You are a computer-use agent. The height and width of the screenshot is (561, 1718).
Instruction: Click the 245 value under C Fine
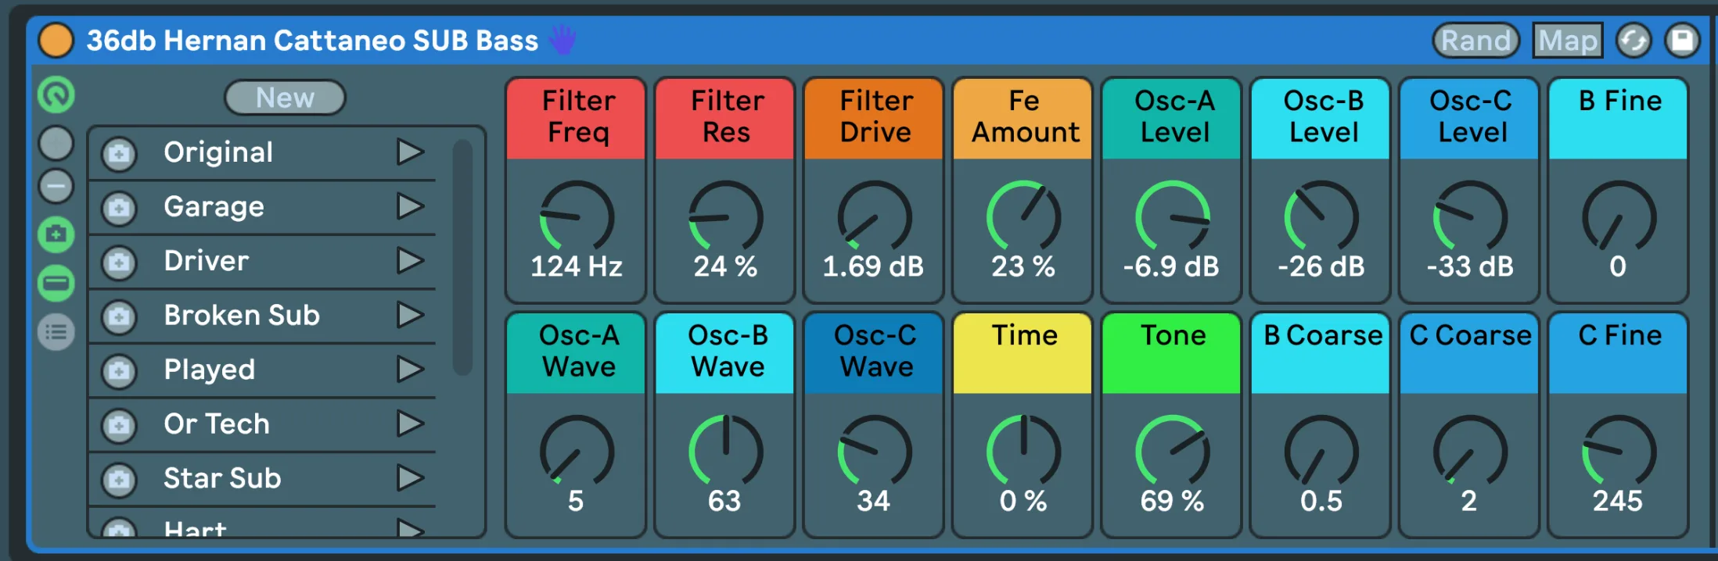[1618, 501]
